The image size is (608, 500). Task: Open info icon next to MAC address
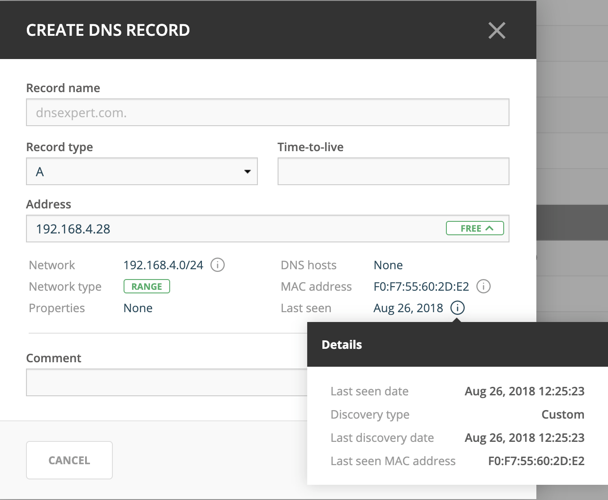click(484, 286)
